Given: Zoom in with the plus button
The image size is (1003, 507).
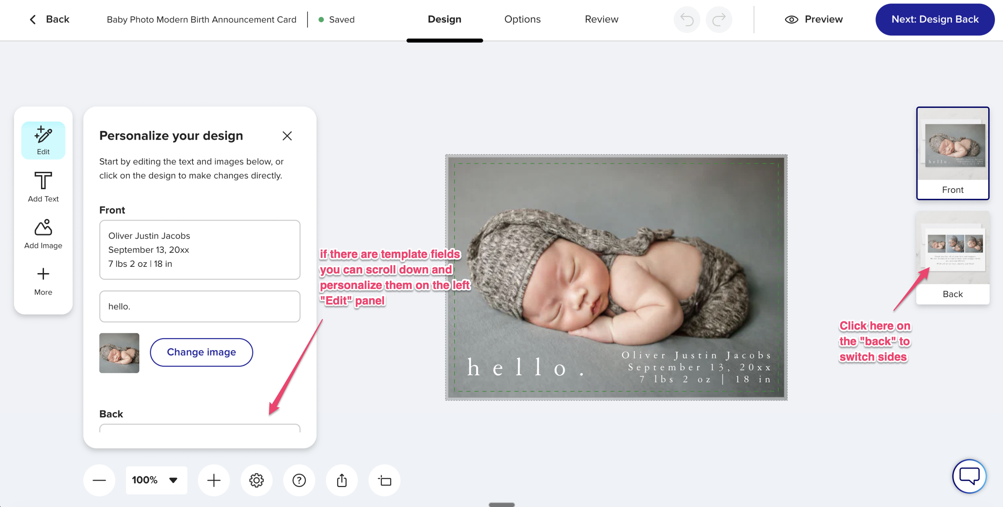Looking at the screenshot, I should click(x=213, y=480).
